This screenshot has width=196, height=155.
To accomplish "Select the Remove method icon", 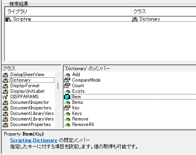I will (67, 119).
